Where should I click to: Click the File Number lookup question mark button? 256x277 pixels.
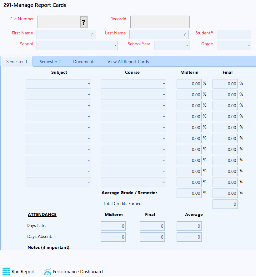click(x=83, y=22)
